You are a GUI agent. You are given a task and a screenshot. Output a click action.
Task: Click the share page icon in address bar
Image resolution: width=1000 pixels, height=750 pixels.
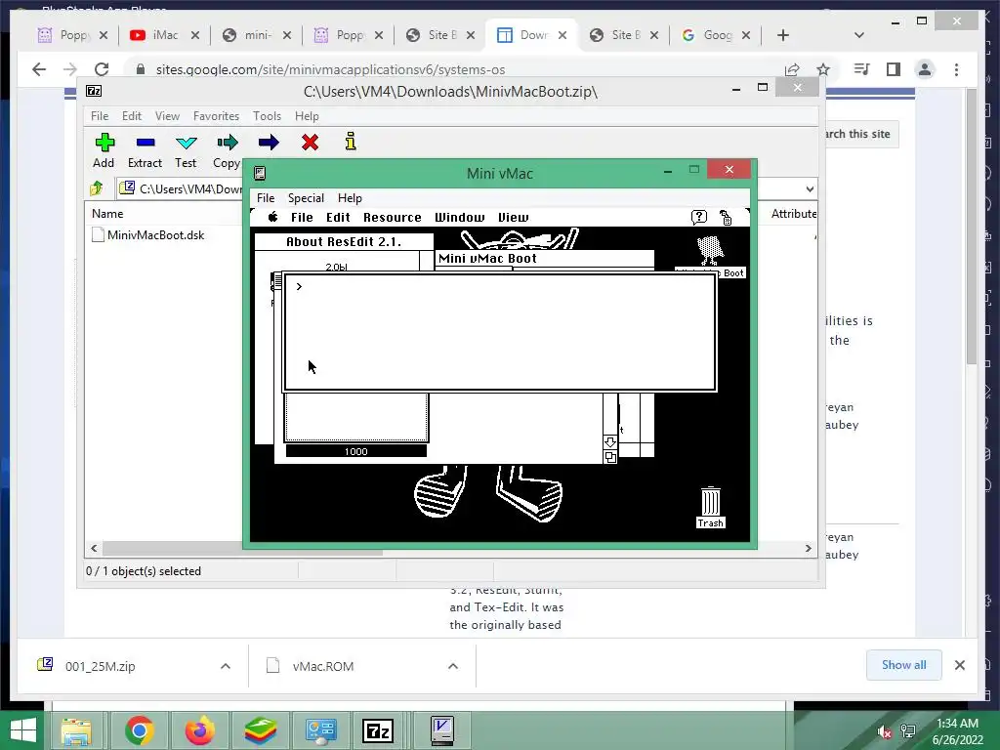[792, 69]
